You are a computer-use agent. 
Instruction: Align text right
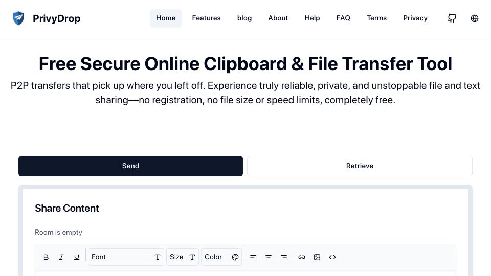tap(284, 257)
